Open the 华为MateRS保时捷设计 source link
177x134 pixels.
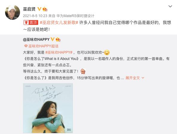[76, 16]
